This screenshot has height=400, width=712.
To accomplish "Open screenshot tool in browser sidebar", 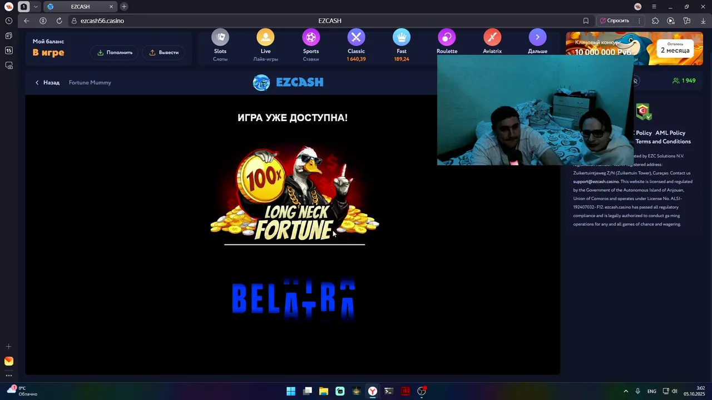I will pyautogui.click(x=9, y=66).
